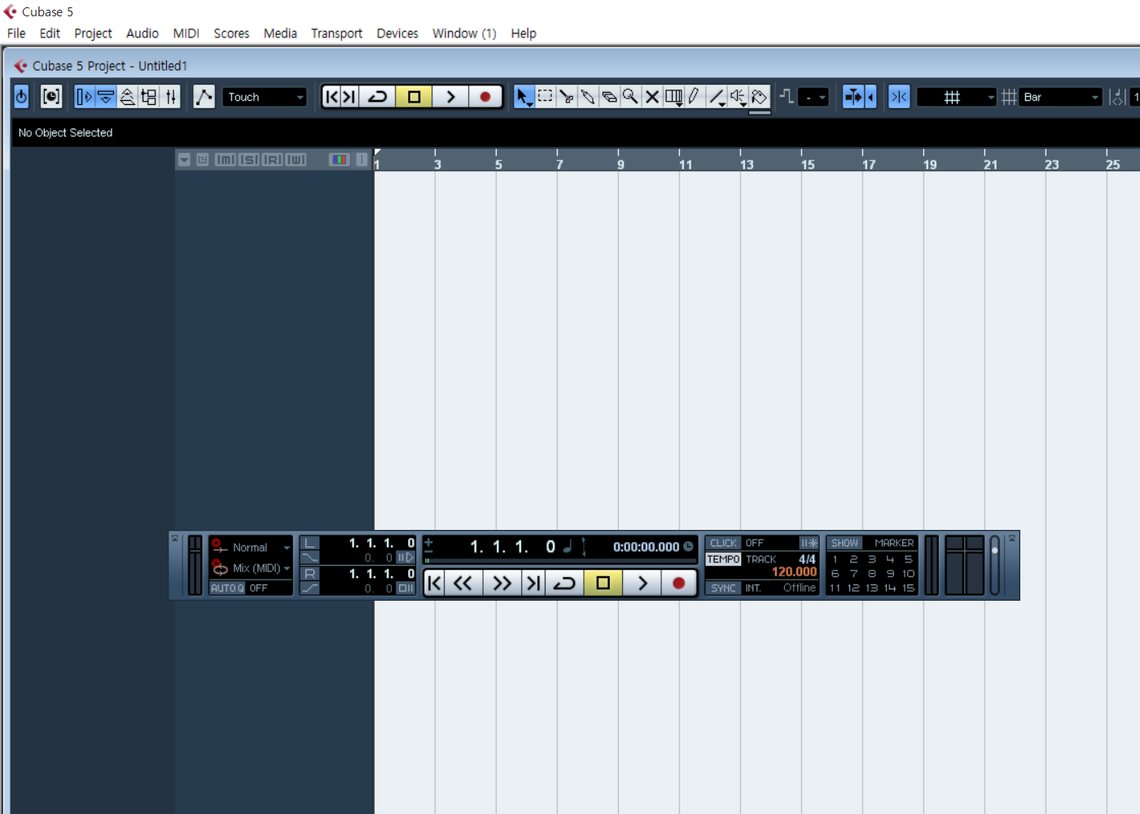Select the Object Selection arrow tool

(x=524, y=97)
